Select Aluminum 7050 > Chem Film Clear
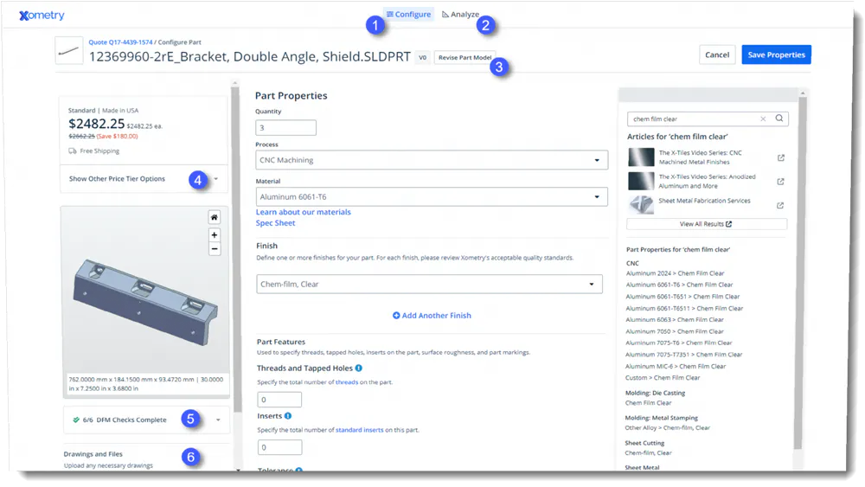The image size is (865, 487). tap(674, 331)
